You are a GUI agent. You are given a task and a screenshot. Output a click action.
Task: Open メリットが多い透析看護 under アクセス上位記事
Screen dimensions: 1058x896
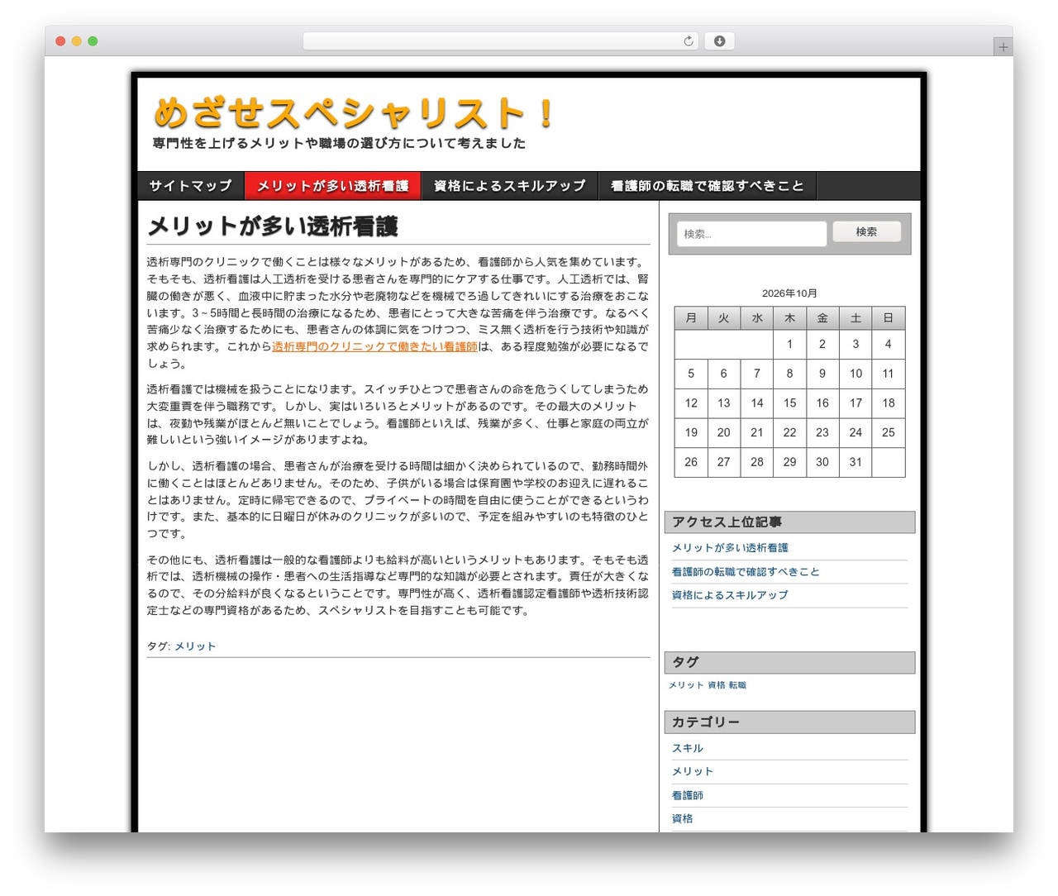coord(730,548)
